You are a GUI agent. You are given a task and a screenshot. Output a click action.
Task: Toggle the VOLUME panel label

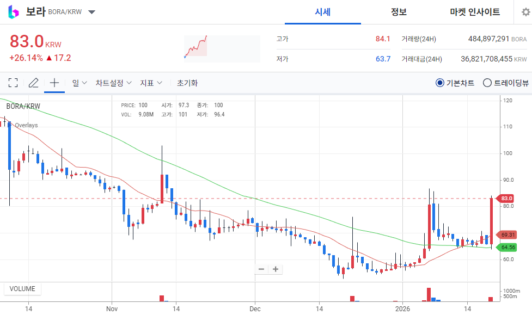point(22,289)
